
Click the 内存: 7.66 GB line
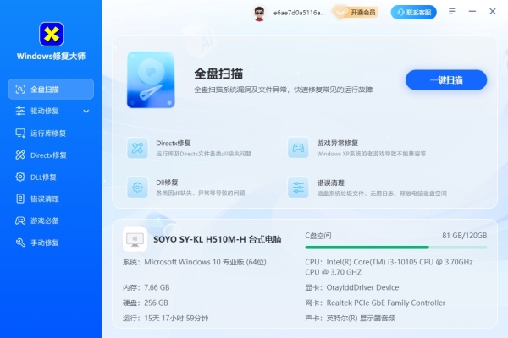click(x=146, y=287)
